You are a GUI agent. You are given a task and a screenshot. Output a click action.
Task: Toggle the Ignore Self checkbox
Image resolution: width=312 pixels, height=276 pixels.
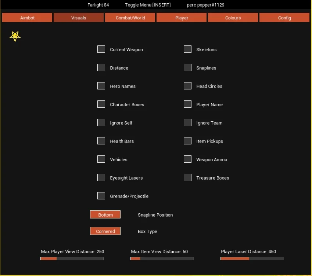point(101,122)
